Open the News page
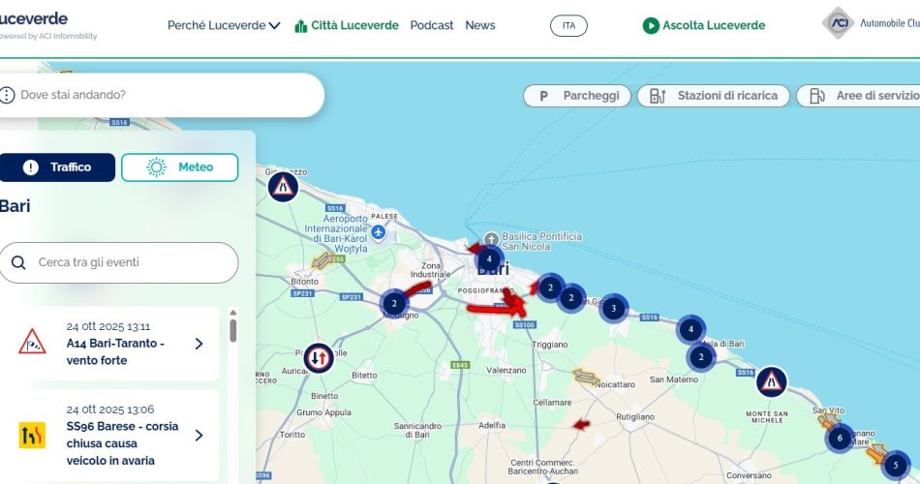 point(480,25)
